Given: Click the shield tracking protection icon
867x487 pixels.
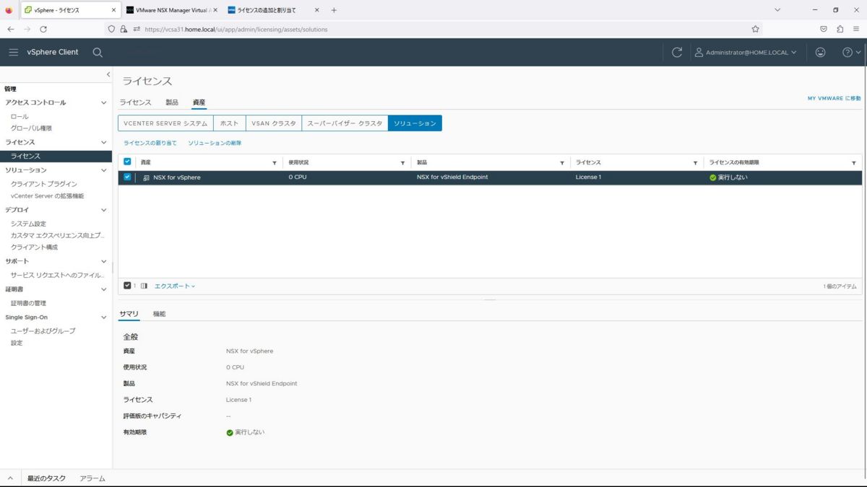Looking at the screenshot, I should (111, 29).
